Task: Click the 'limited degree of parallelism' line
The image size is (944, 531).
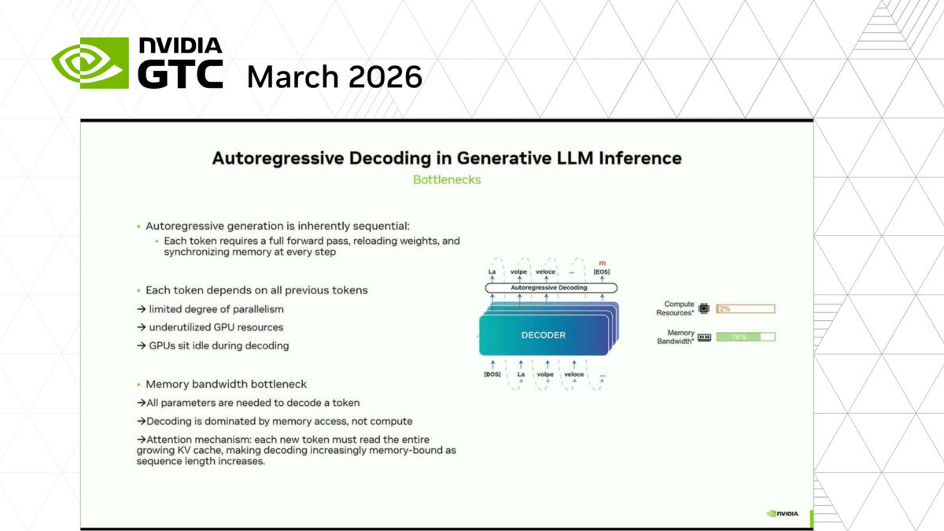Action: (x=210, y=309)
